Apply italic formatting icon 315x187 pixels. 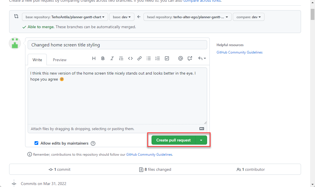tap(112, 58)
